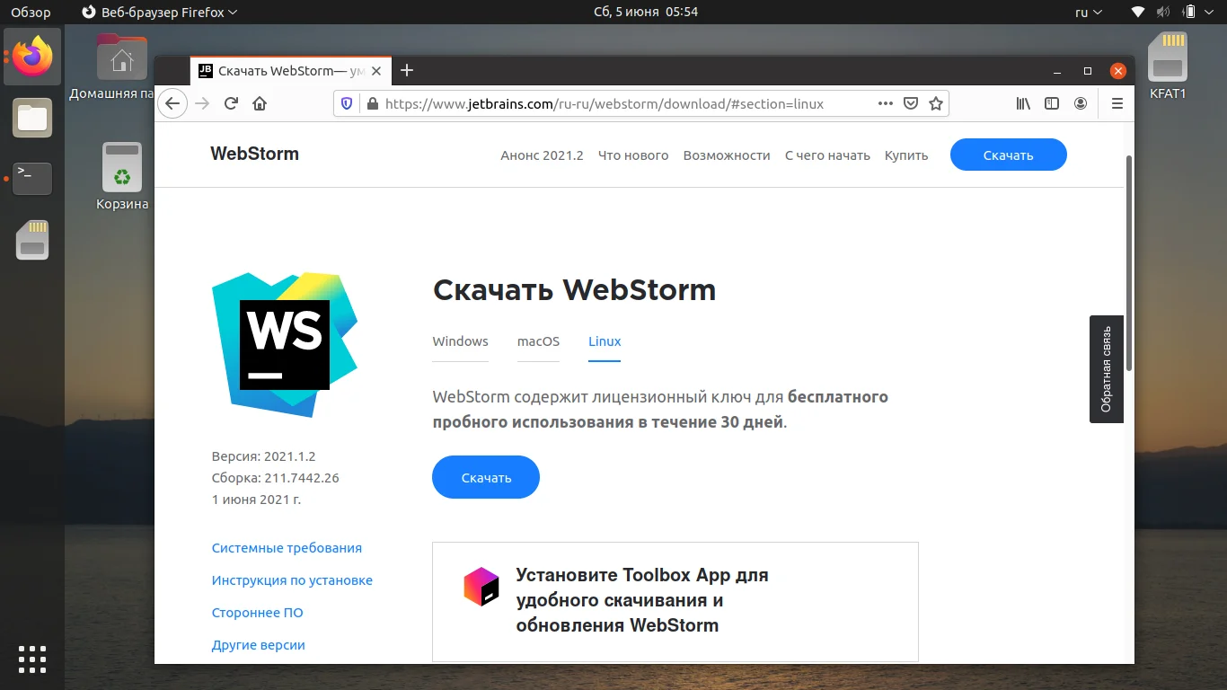Image resolution: width=1227 pixels, height=690 pixels.
Task: Open the Другие версии link
Action: 258,644
